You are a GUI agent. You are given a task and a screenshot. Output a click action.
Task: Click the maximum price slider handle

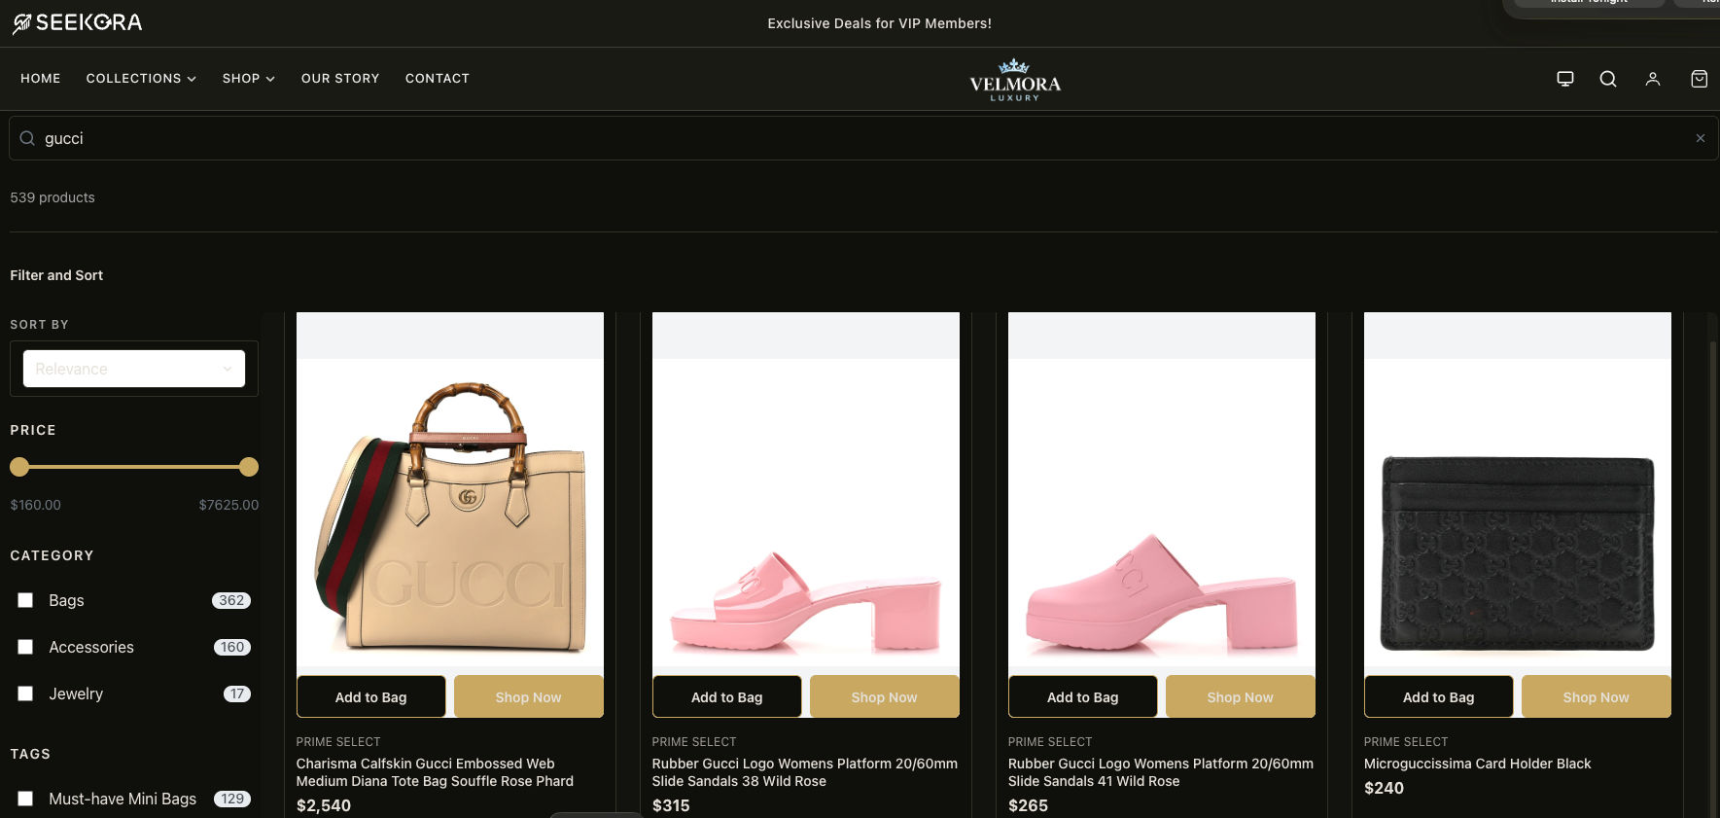click(249, 467)
